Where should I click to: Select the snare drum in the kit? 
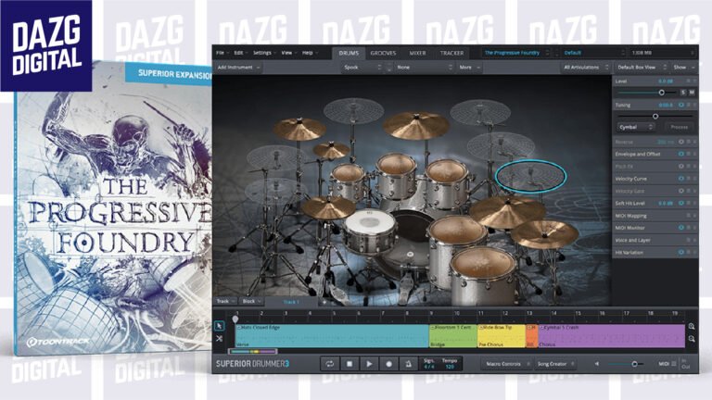tap(369, 231)
